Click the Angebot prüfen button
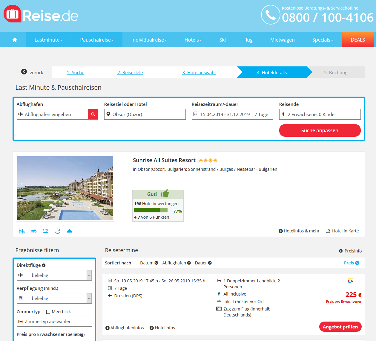The width and height of the screenshot is (376, 341). point(340,327)
